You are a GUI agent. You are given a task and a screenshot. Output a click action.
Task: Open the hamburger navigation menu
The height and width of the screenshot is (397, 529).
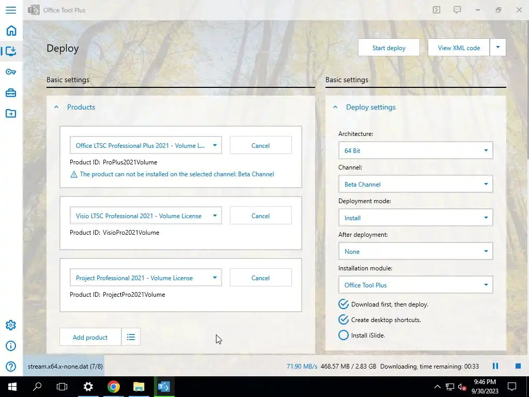coord(11,10)
